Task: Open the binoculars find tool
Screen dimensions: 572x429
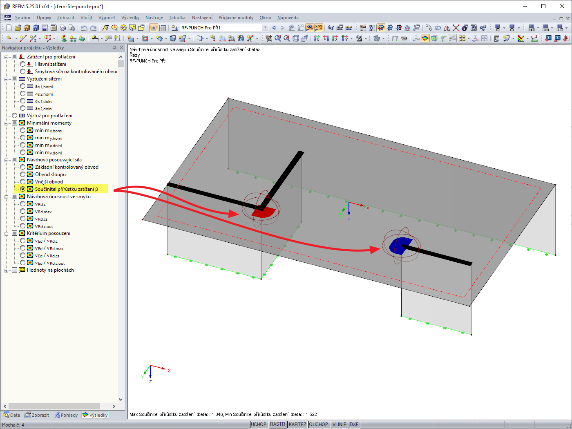Action: coord(331,28)
